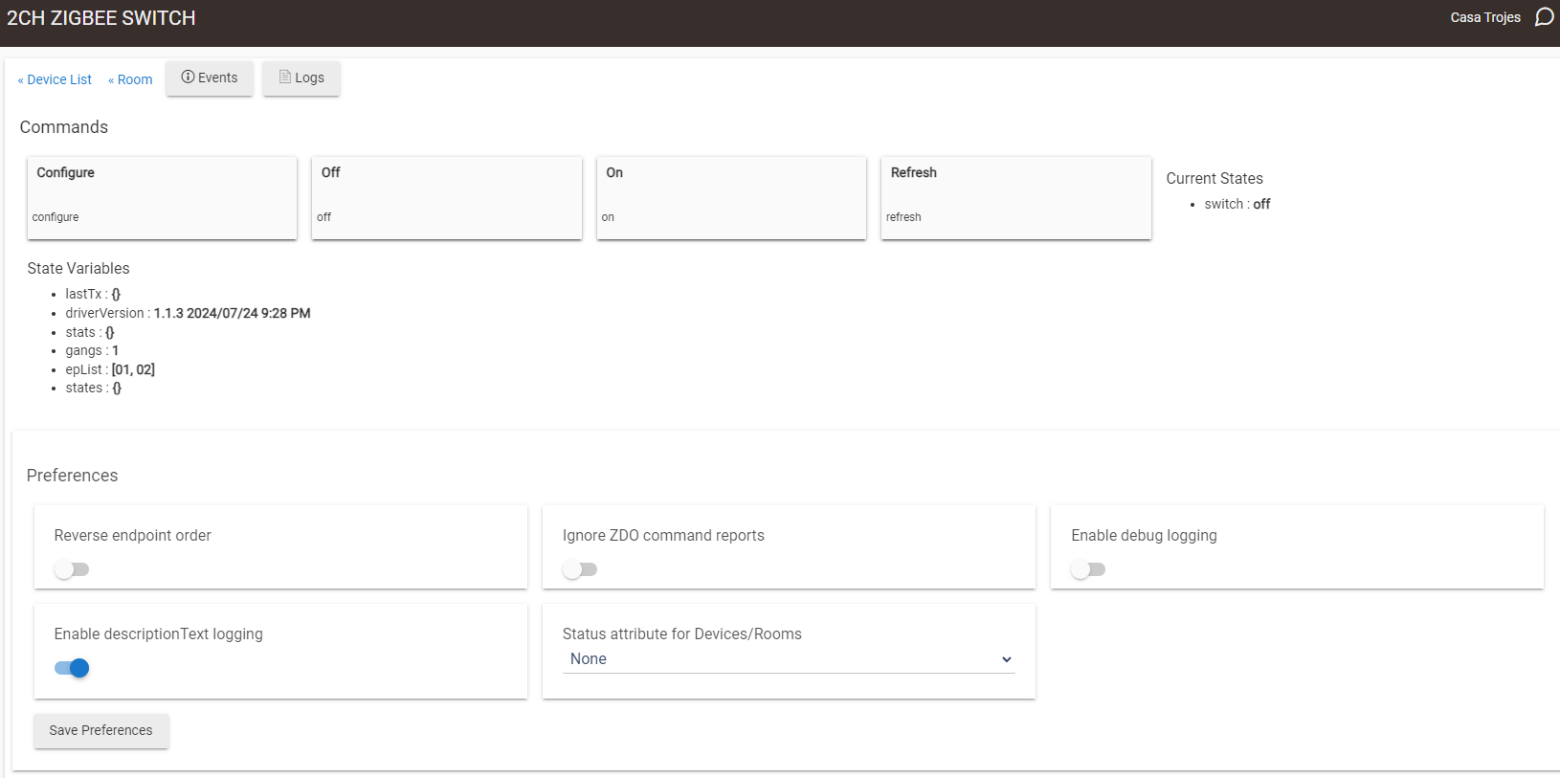Enable Ignore ZDO command reports
The image size is (1560, 778).
pyautogui.click(x=580, y=569)
